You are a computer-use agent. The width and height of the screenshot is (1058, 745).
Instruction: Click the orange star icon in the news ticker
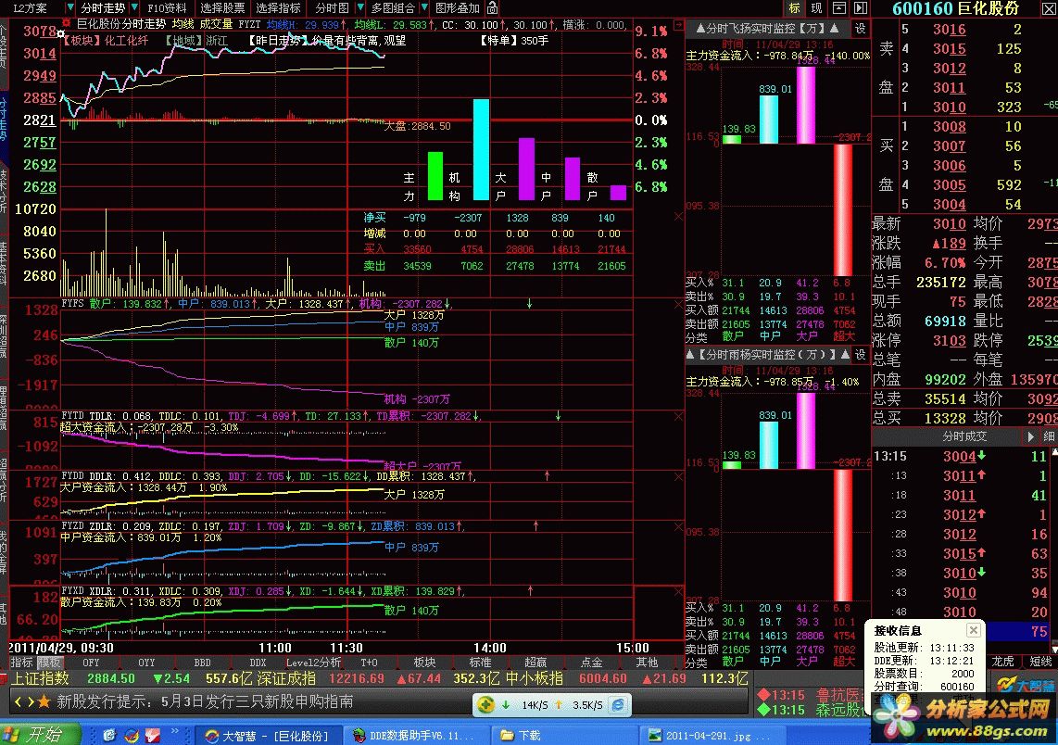coord(44,701)
